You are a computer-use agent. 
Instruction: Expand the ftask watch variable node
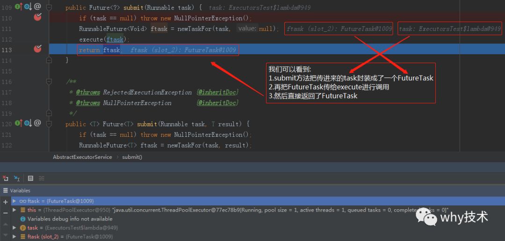[14, 201]
